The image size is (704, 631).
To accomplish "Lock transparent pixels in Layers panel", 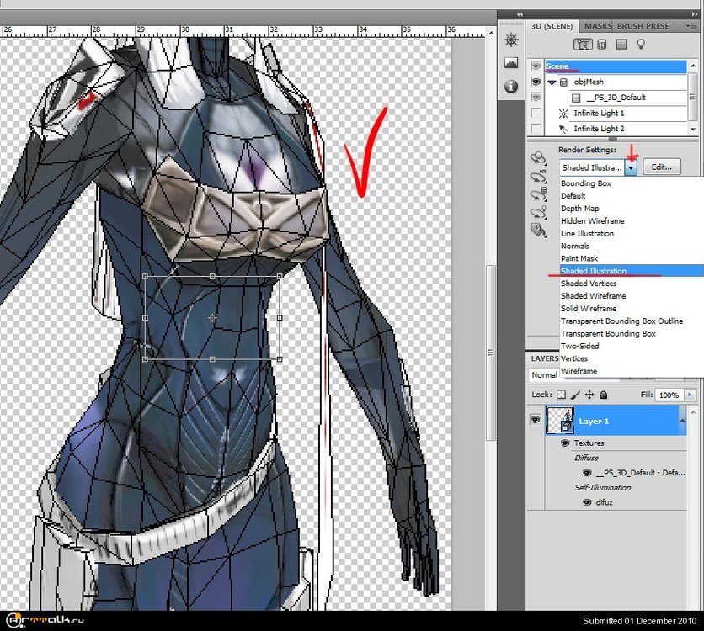I will [561, 395].
